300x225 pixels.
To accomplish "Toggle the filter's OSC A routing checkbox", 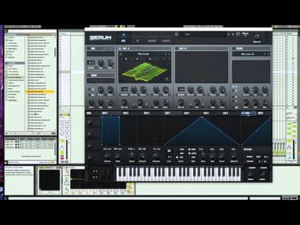I will tap(233, 86).
